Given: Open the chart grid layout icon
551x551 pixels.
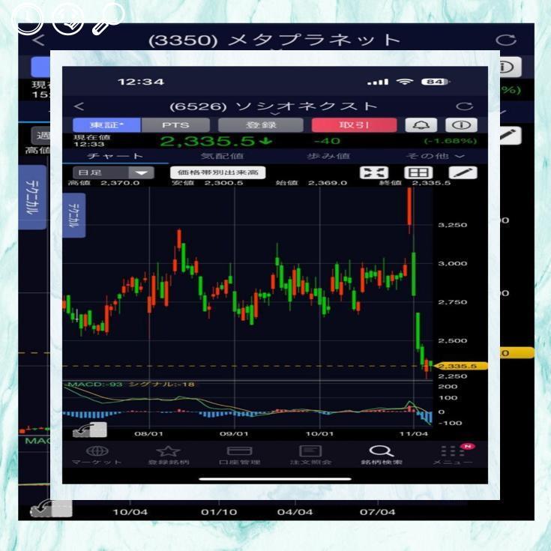Looking at the screenshot, I should [x=418, y=172].
